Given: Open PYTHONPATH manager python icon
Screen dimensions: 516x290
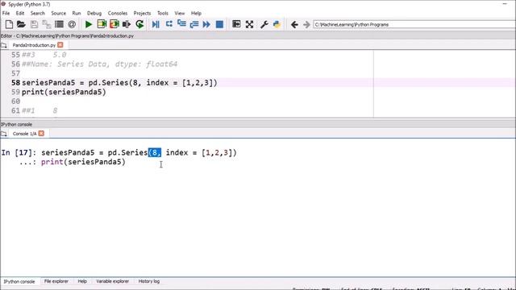Looking at the screenshot, I should (277, 24).
